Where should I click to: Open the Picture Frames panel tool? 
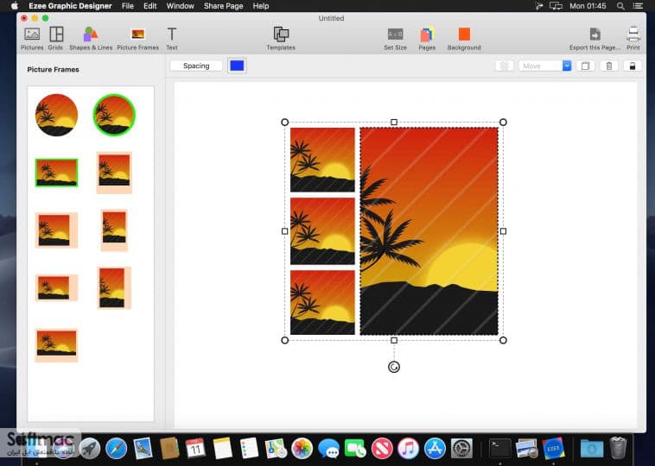[138, 39]
